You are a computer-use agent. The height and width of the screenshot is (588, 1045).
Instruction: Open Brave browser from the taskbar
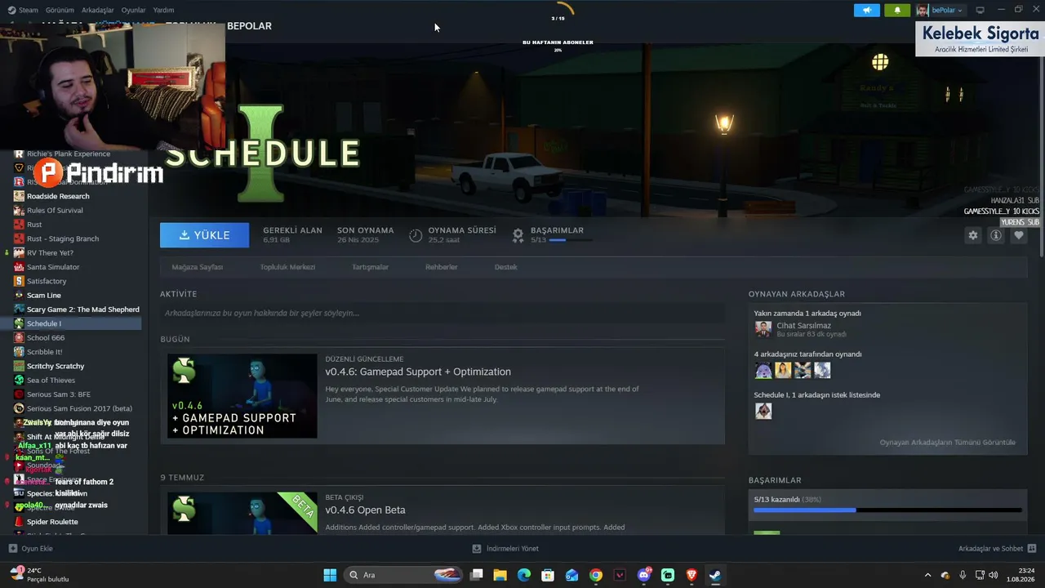click(692, 575)
